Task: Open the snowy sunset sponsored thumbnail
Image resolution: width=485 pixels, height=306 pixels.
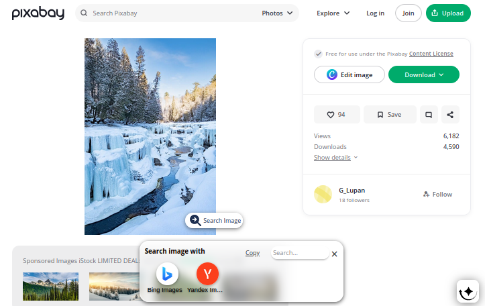Action: 114,286
